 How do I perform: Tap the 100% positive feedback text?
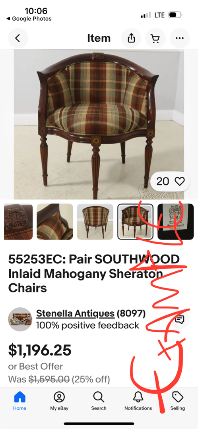tap(87, 325)
